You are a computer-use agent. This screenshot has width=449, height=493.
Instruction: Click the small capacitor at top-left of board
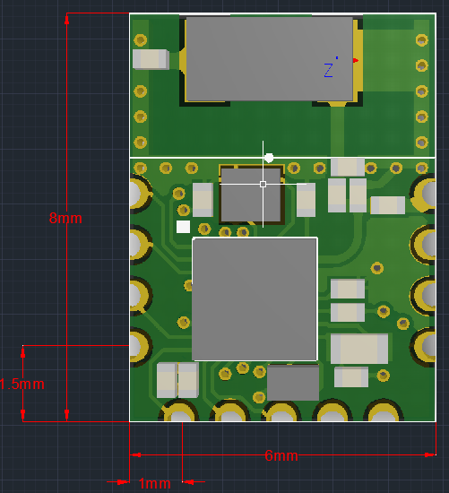(x=151, y=59)
